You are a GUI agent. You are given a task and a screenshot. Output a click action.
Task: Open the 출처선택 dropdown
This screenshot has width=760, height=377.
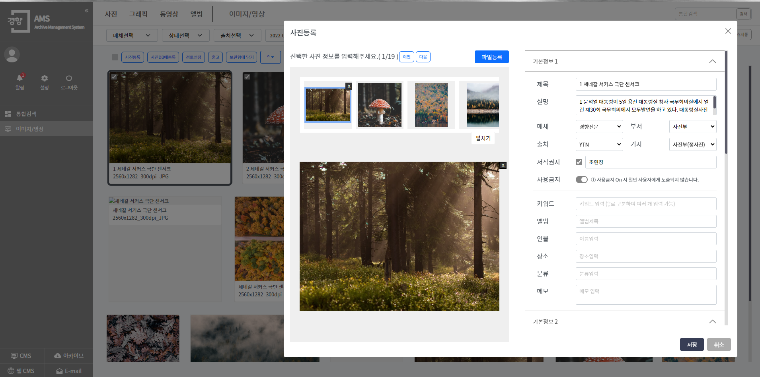238,35
